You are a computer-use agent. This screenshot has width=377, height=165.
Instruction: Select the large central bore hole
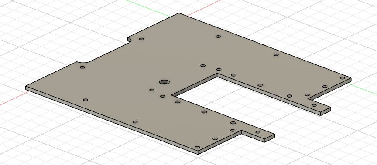click(x=165, y=82)
